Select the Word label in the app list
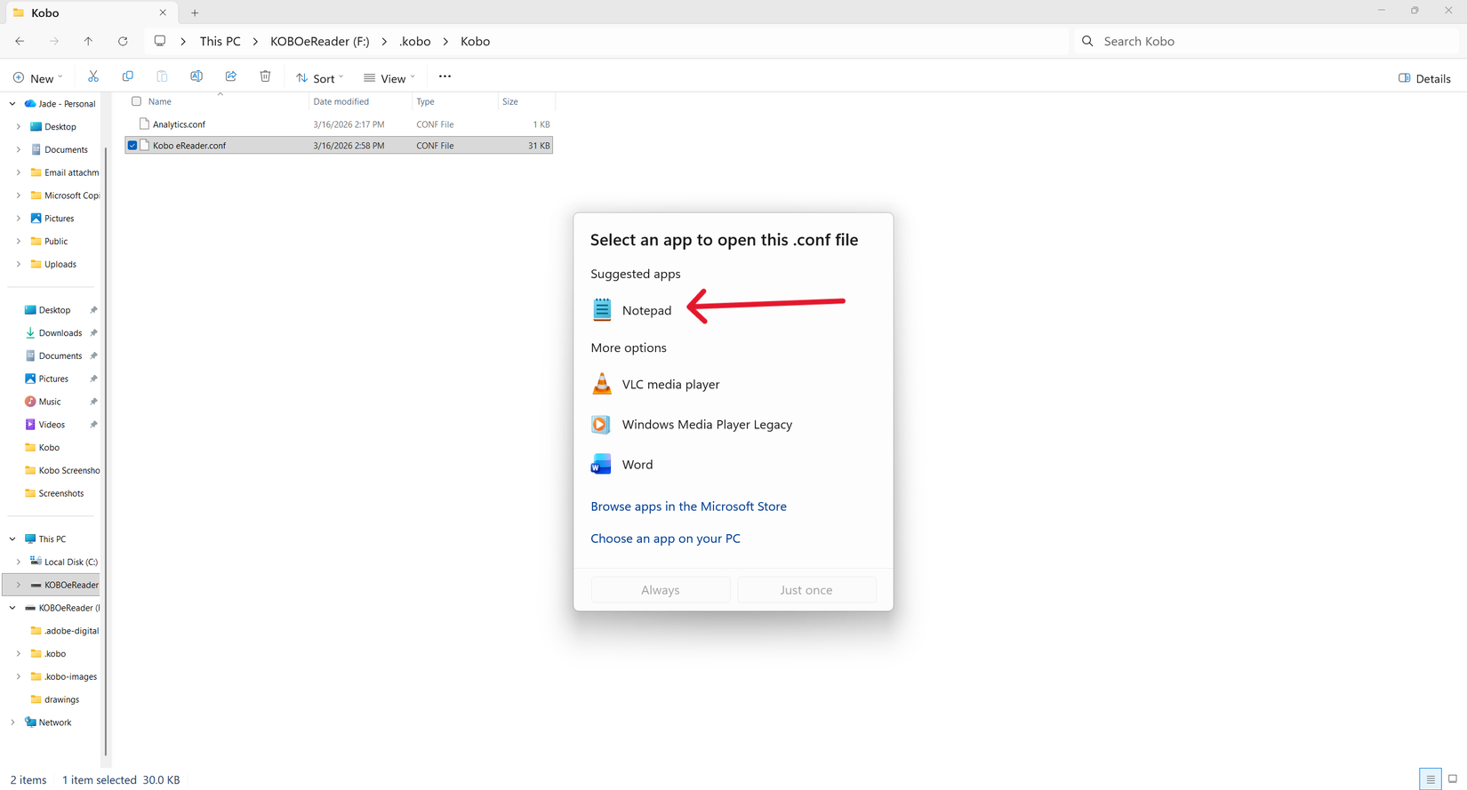The height and width of the screenshot is (790, 1467). click(x=637, y=465)
